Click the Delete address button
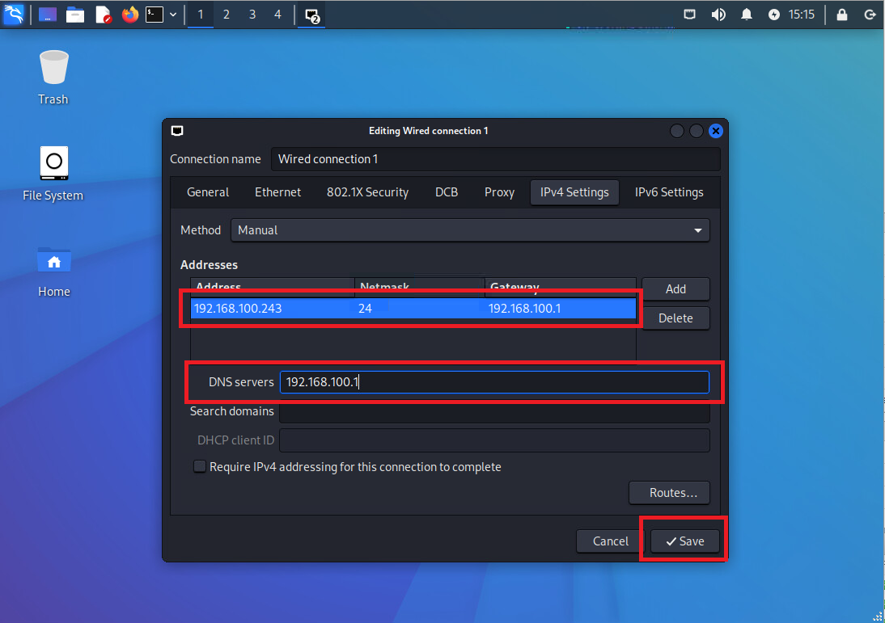 675,318
